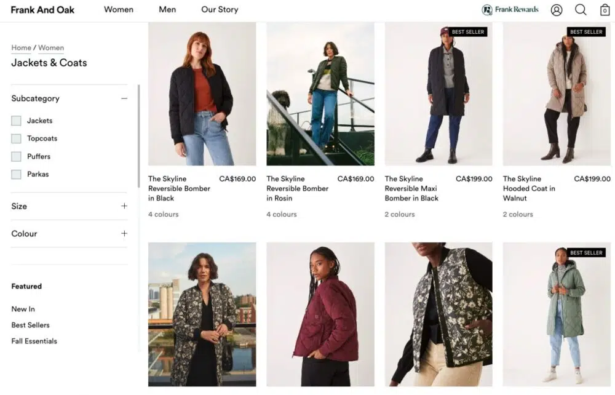Expand the Size filter section
This screenshot has height=395, width=615.
tap(124, 206)
